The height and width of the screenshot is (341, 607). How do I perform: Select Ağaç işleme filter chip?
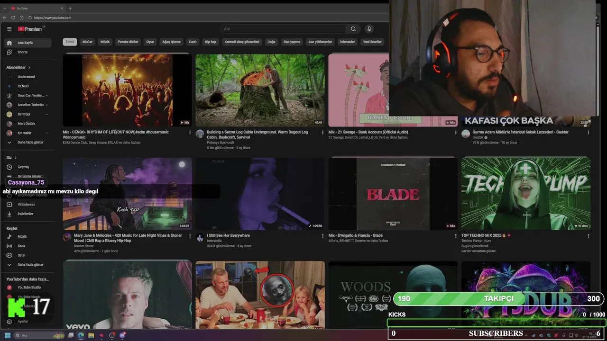[171, 42]
